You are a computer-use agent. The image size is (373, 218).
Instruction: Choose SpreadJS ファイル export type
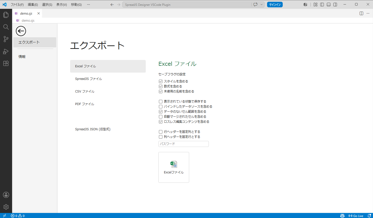click(x=108, y=79)
